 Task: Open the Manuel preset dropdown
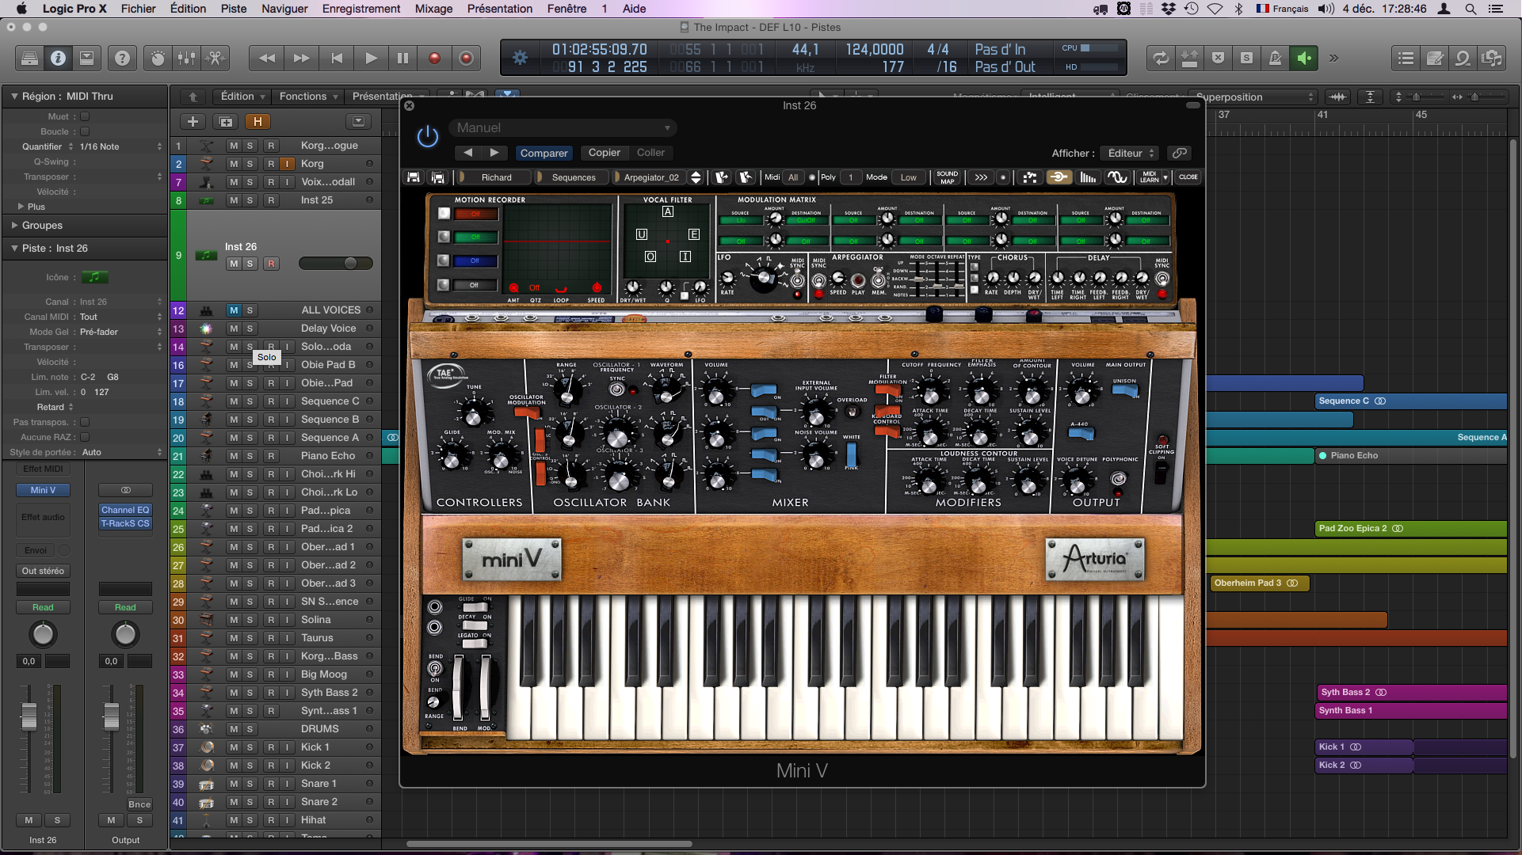(x=563, y=127)
